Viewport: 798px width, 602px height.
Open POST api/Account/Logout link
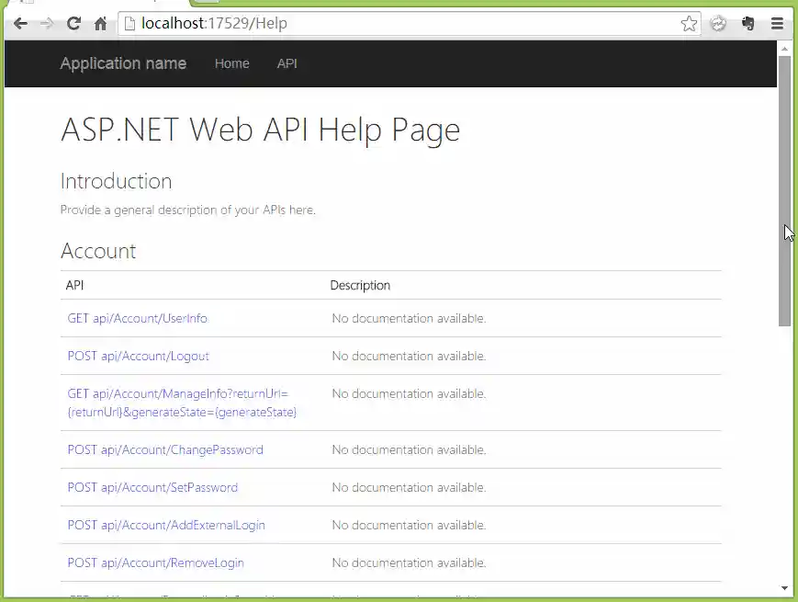pos(138,357)
